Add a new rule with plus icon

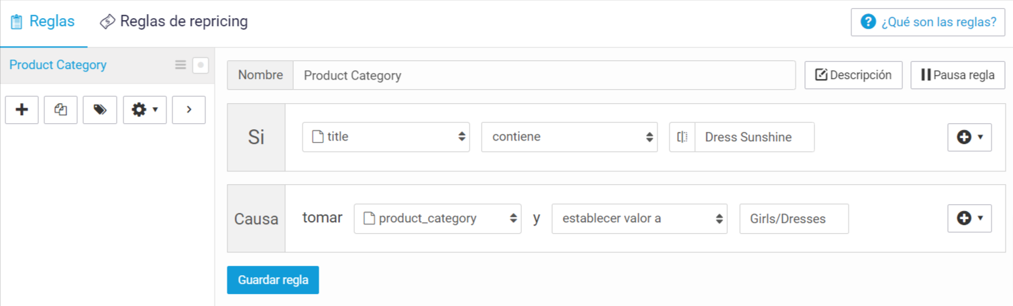click(x=21, y=110)
